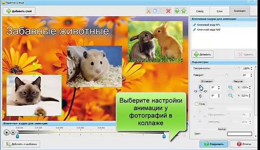Select the Забавные животные title text
Image resolution: width=260 pixels, height=150 pixels.
58,31
